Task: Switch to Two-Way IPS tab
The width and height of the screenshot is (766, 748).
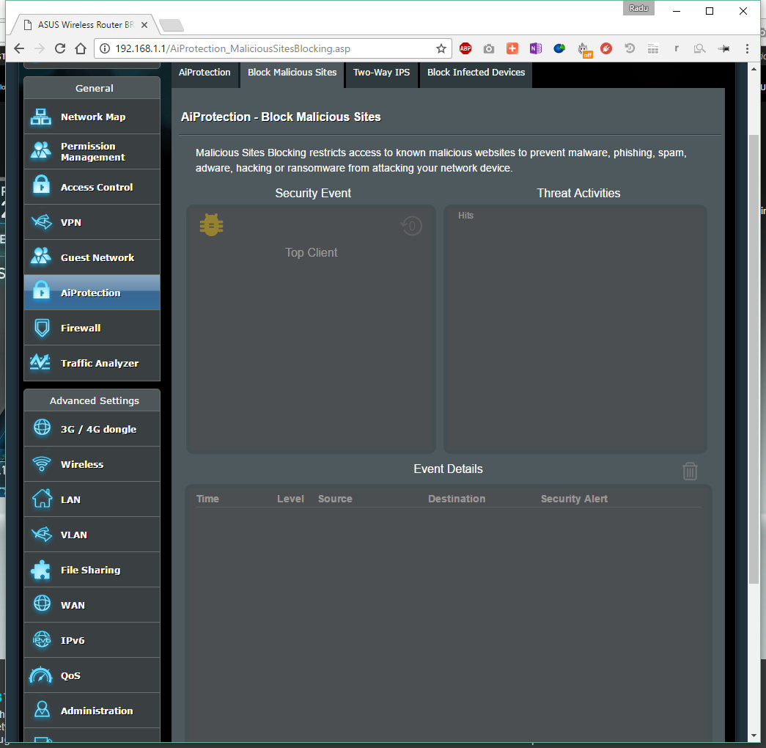Action: click(x=382, y=73)
